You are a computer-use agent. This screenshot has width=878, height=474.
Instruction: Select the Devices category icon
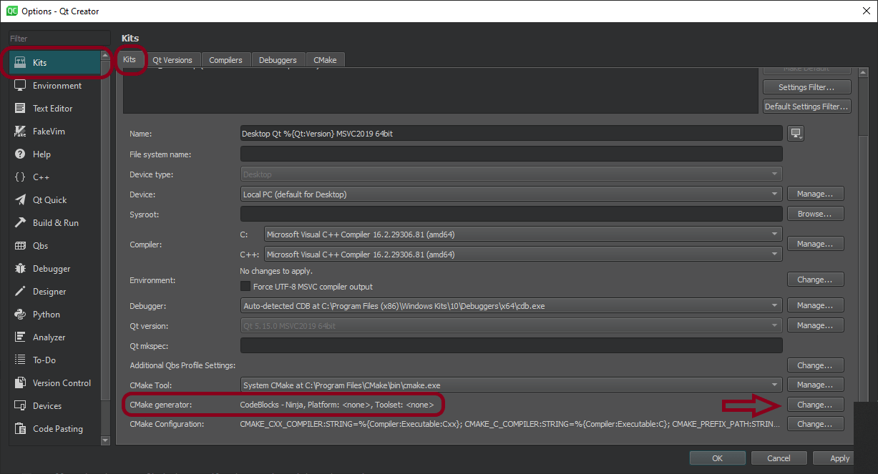tap(20, 406)
